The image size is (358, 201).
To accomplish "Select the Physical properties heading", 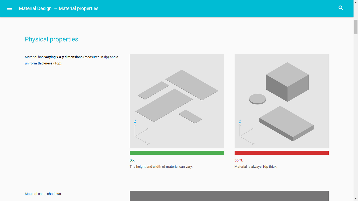I will (x=51, y=39).
